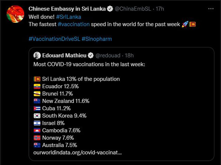Viewport: 221px width, 165px height.
Task: Click the South Korea flag icon
Action: 37,115
